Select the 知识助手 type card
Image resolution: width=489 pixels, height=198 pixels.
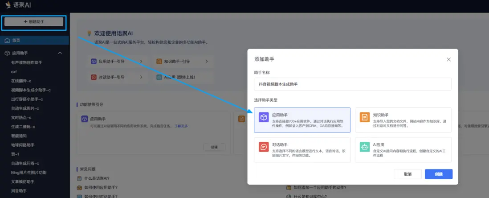point(403,120)
